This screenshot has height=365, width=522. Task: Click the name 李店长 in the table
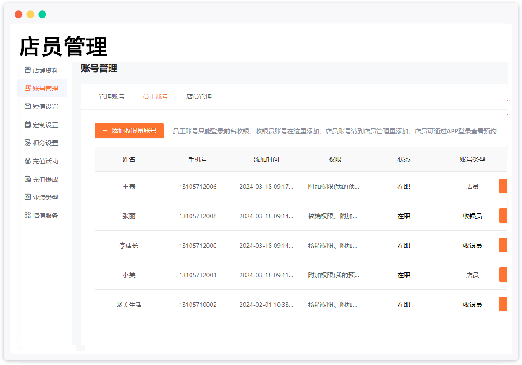tap(129, 246)
